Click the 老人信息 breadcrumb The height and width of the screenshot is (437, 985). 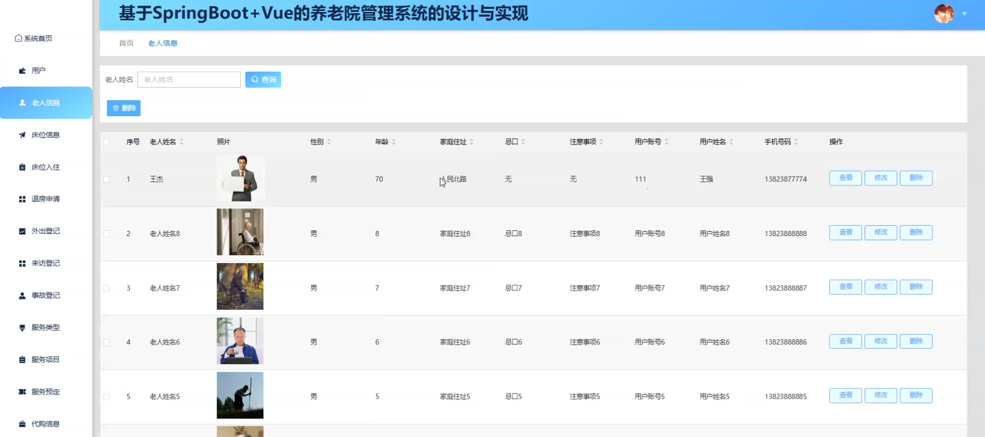[163, 43]
